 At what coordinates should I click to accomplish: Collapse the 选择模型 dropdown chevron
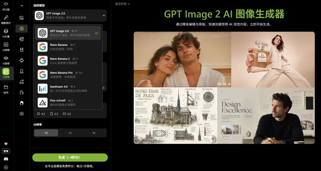point(104,15)
